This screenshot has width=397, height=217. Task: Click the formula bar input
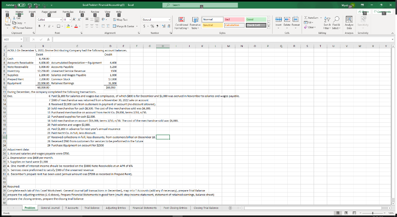pos(222,39)
